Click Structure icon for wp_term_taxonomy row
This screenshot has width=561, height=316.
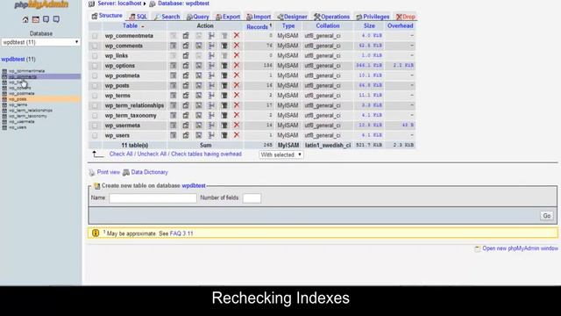186,115
